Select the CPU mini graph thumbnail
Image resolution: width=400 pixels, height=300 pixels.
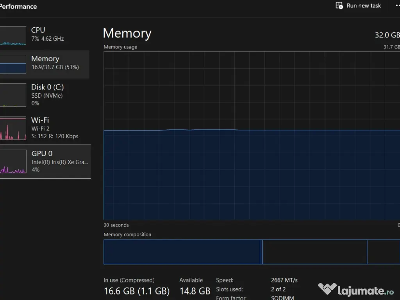click(13, 36)
